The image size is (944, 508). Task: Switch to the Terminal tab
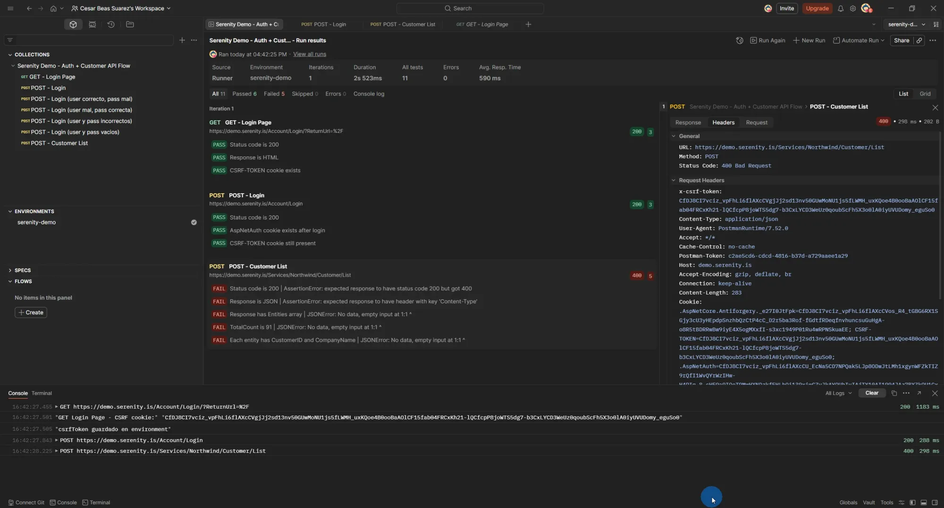click(42, 393)
